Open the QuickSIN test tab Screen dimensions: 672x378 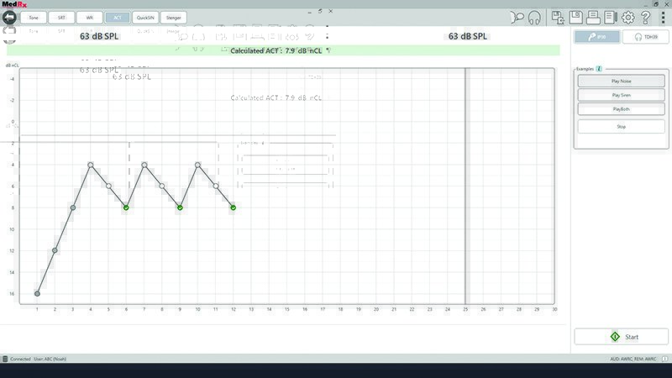click(x=145, y=18)
